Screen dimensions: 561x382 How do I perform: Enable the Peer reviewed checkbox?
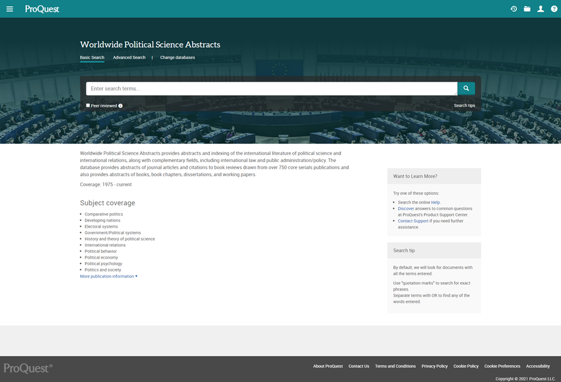click(x=88, y=105)
